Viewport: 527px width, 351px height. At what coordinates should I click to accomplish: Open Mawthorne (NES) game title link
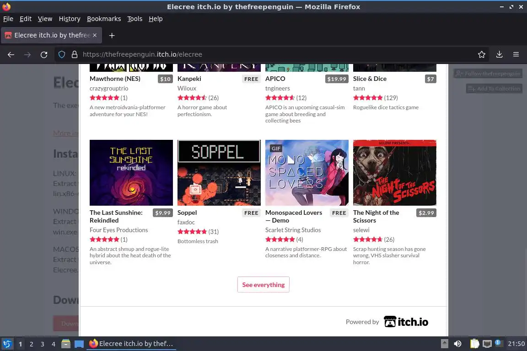(x=115, y=79)
